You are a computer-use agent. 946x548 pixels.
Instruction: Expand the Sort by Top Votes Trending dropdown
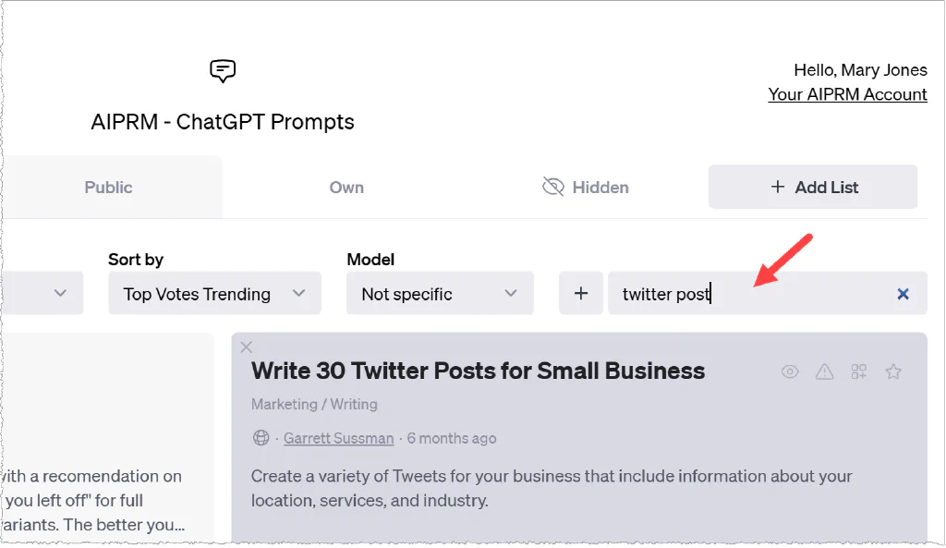point(214,294)
